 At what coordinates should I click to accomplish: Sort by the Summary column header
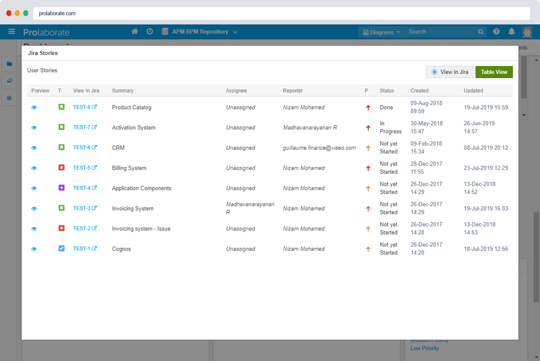[x=123, y=91]
